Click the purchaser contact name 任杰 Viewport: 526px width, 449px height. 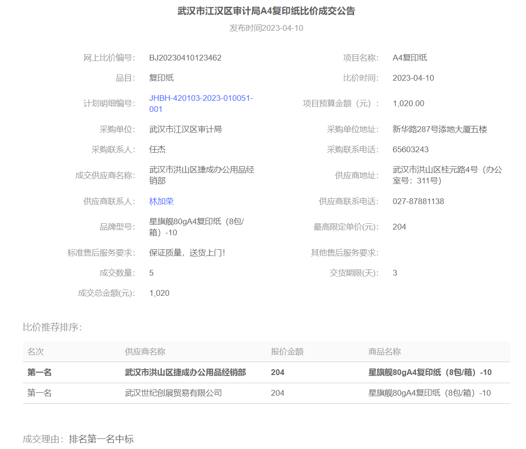158,149
